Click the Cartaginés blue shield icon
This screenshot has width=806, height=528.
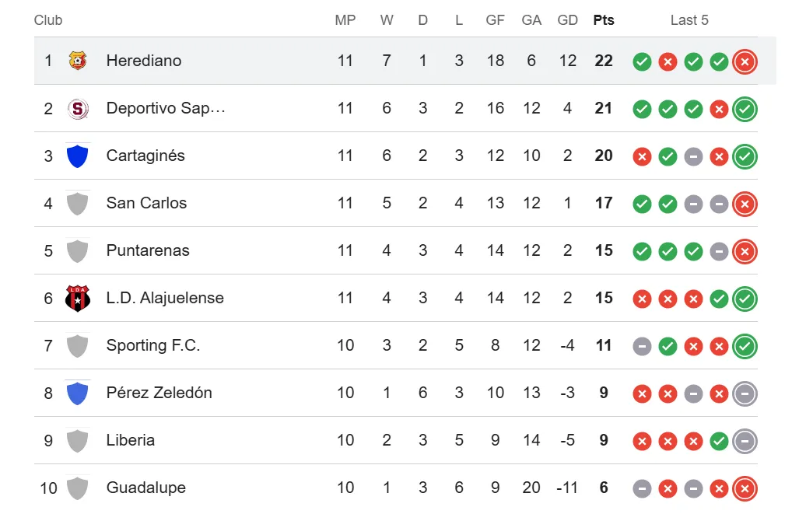coord(77,156)
